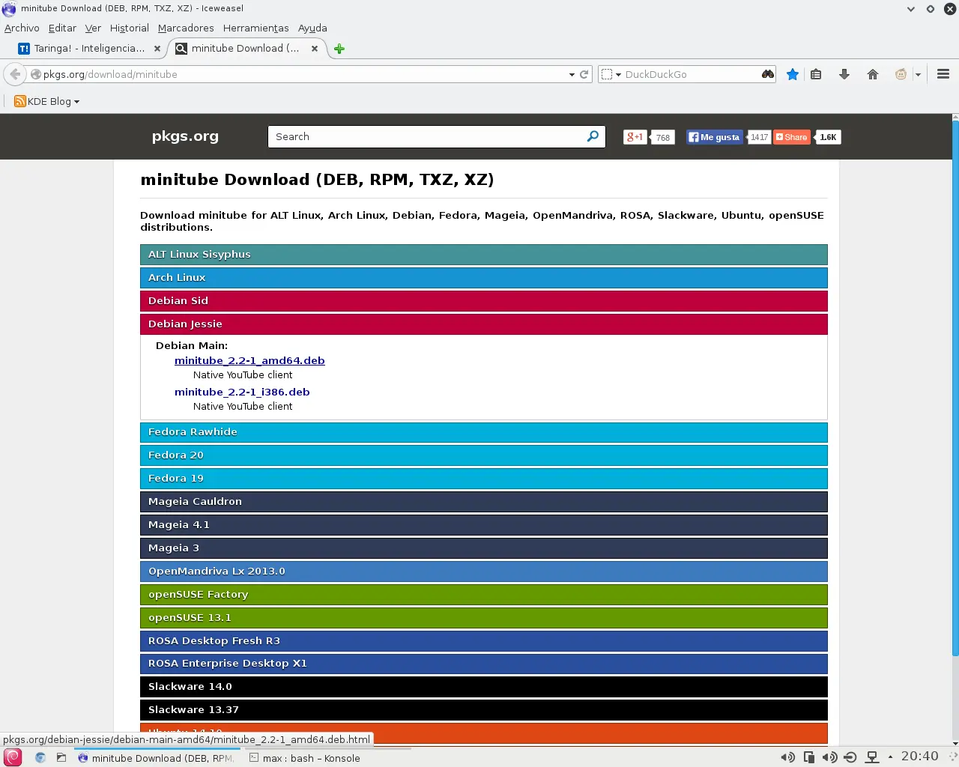Reload the current page
This screenshot has width=959, height=767.
pyautogui.click(x=584, y=74)
